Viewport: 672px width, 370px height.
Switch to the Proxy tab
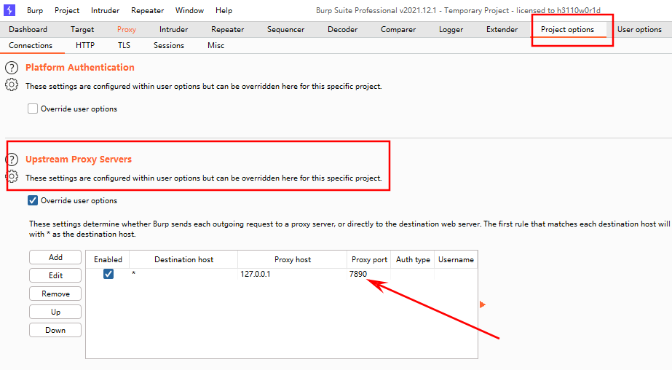coord(127,29)
